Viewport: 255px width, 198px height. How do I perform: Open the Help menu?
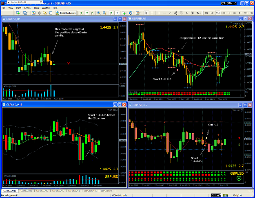point(55,8)
